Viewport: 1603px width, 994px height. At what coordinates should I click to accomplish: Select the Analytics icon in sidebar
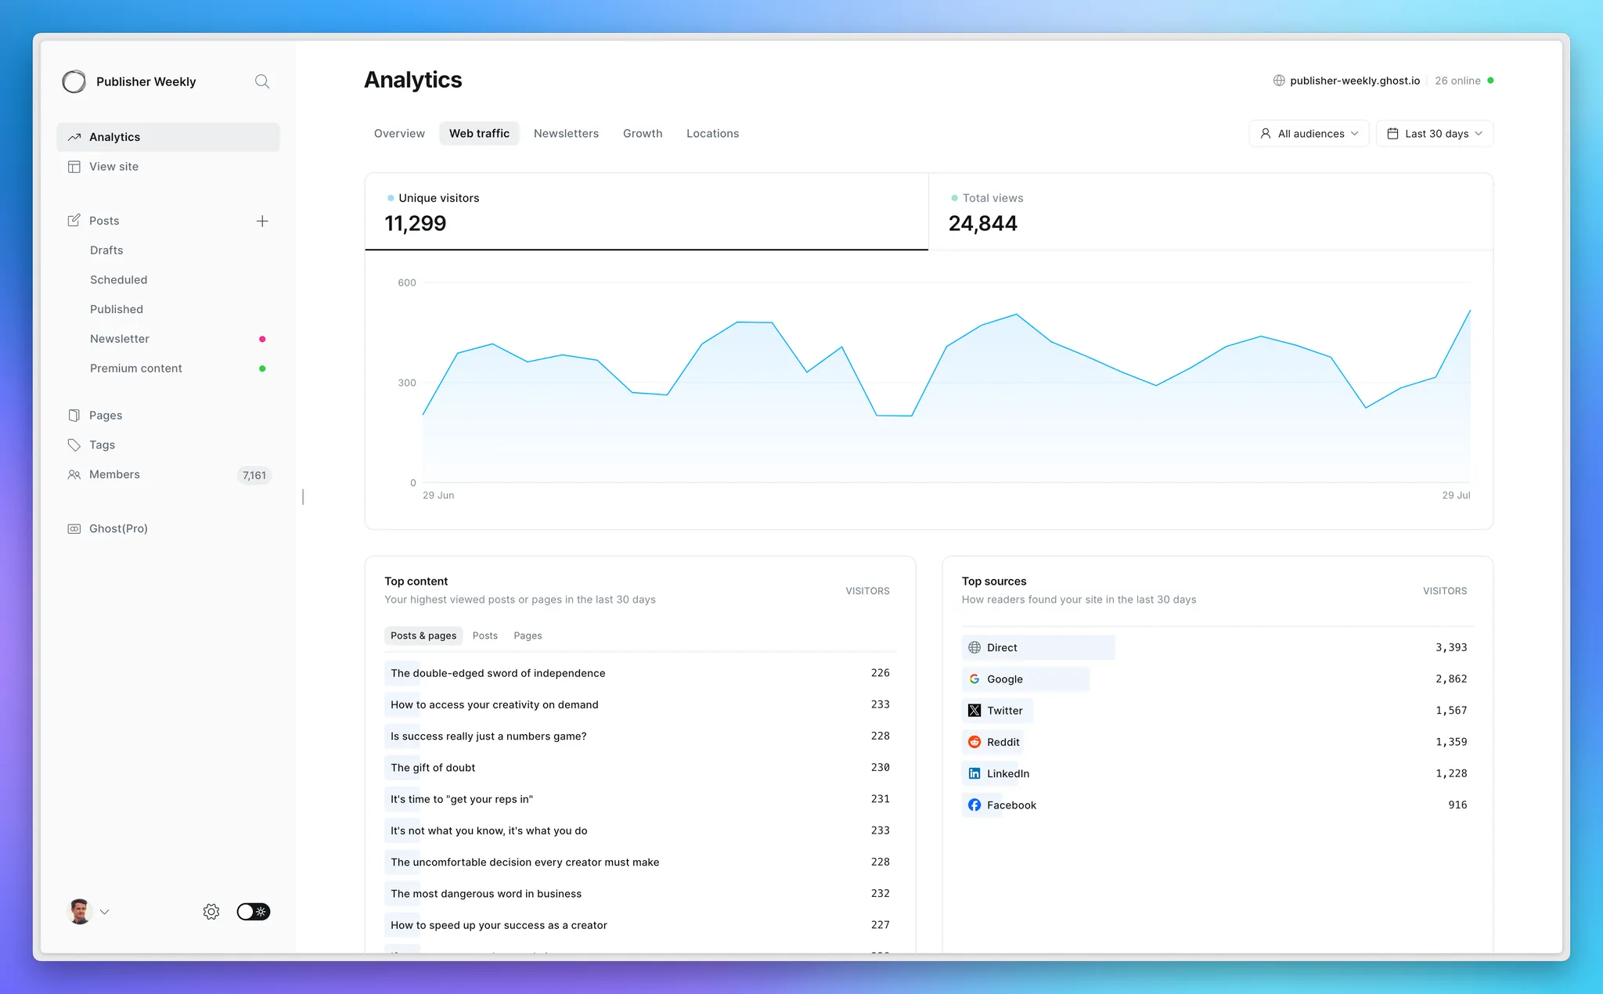point(75,137)
